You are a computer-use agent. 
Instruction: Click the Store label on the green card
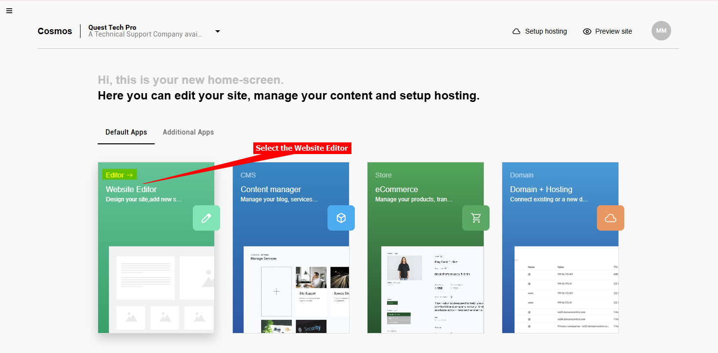[x=384, y=175]
